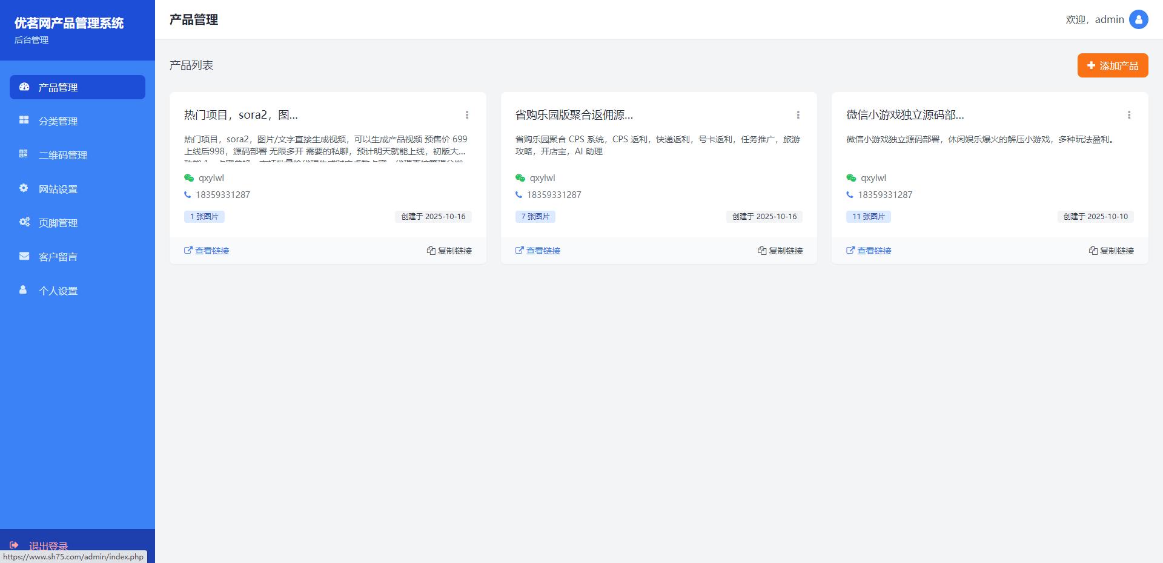Click 复制链接 on the 省购乐园版 card
This screenshot has width=1163, height=563.
click(780, 251)
